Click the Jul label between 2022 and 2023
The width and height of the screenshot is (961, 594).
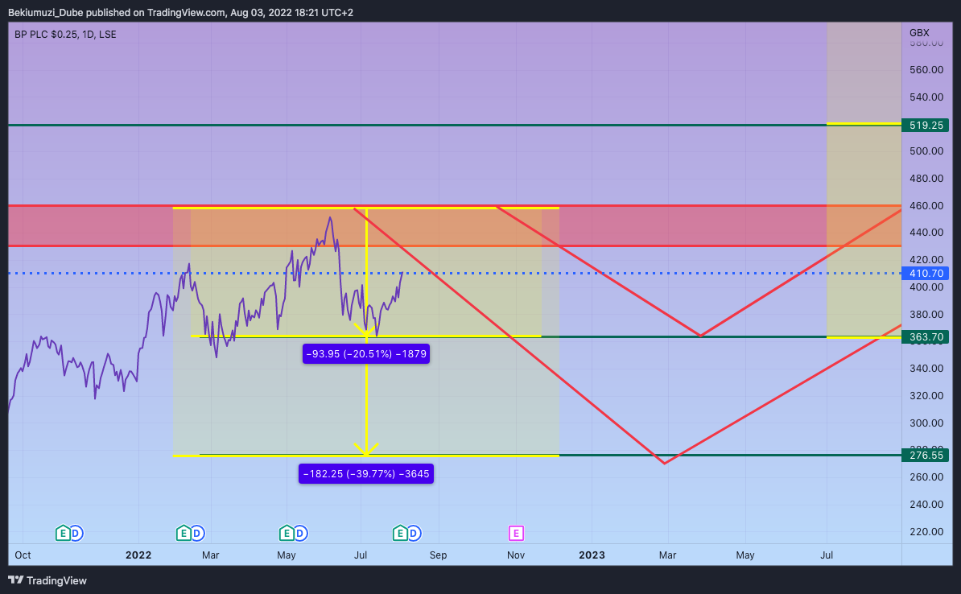(361, 555)
